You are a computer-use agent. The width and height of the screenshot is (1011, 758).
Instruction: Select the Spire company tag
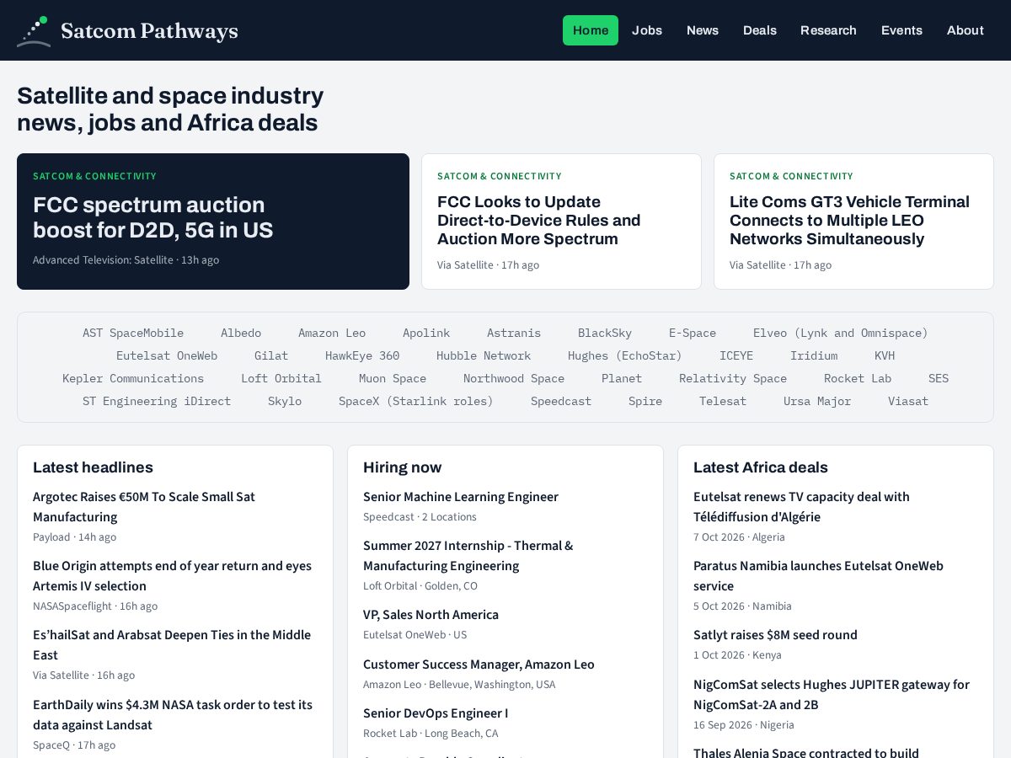click(645, 401)
